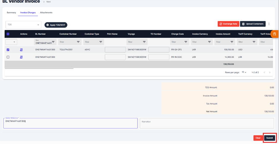Open the selection filter dropdown below the header checkbox

tap(11, 42)
